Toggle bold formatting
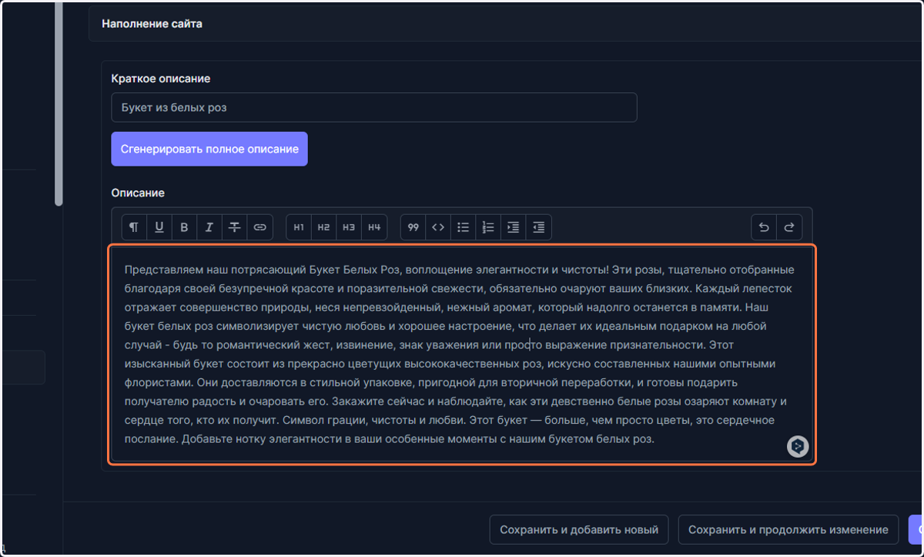The height and width of the screenshot is (557, 924). 184,227
